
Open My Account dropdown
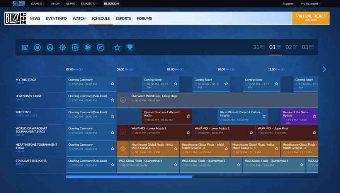[311, 3]
